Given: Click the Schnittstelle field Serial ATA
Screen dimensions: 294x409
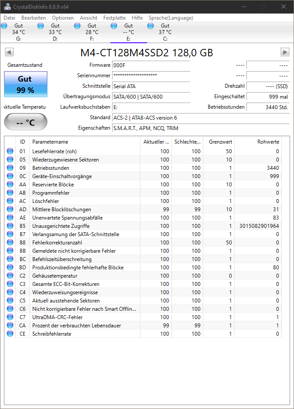Looking at the screenshot, I should click(151, 86).
